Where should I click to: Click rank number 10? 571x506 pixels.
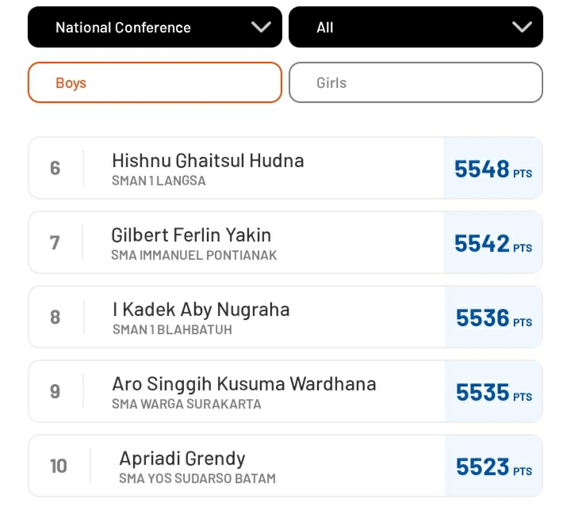(58, 466)
